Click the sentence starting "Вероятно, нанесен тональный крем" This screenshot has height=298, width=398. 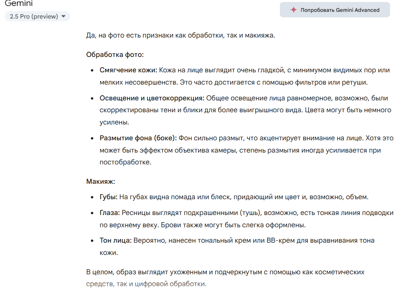pos(237,247)
